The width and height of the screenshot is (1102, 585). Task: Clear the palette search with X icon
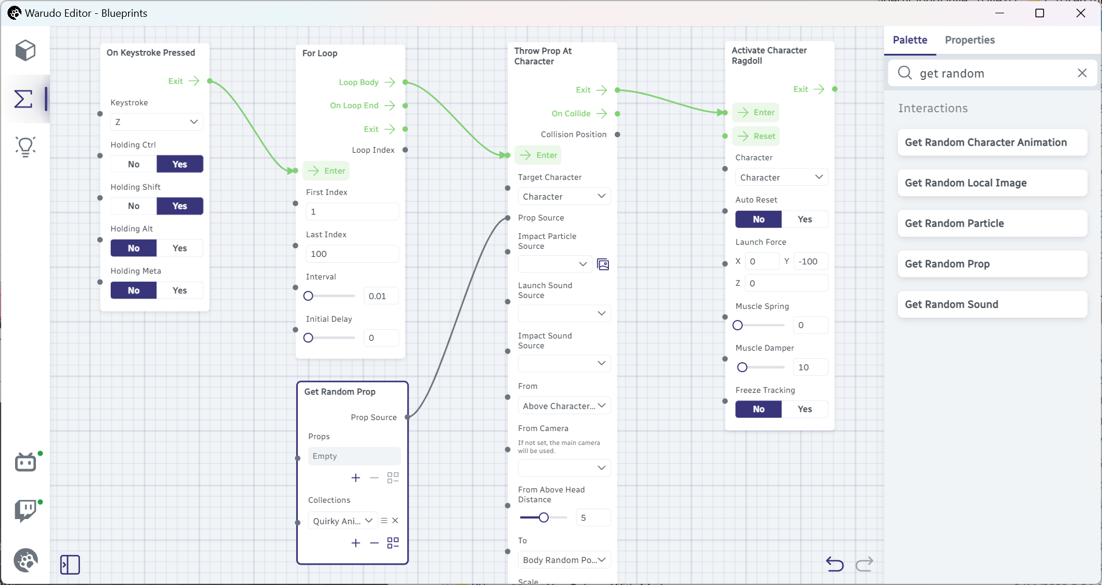[1082, 73]
